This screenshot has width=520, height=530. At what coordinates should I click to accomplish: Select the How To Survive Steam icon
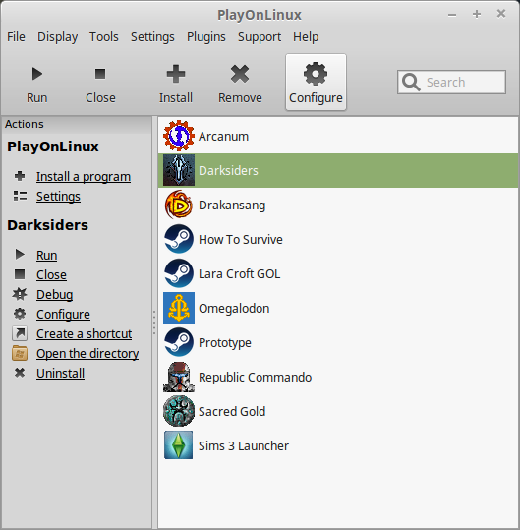point(179,239)
